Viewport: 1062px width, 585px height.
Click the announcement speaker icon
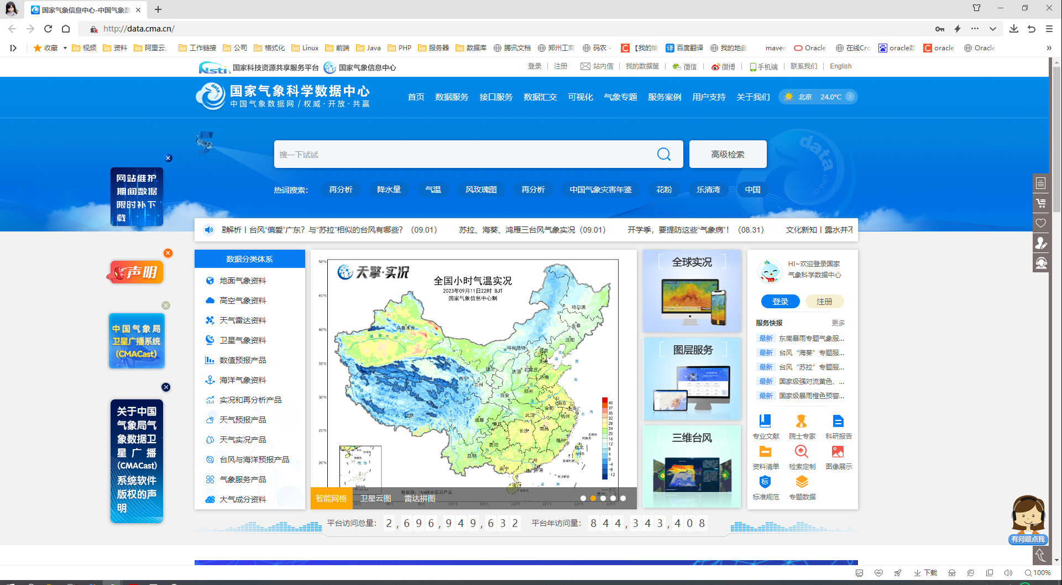[x=209, y=230]
